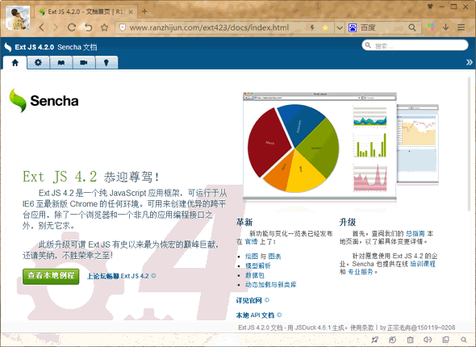Open the 模型解析 link

pos(258,265)
